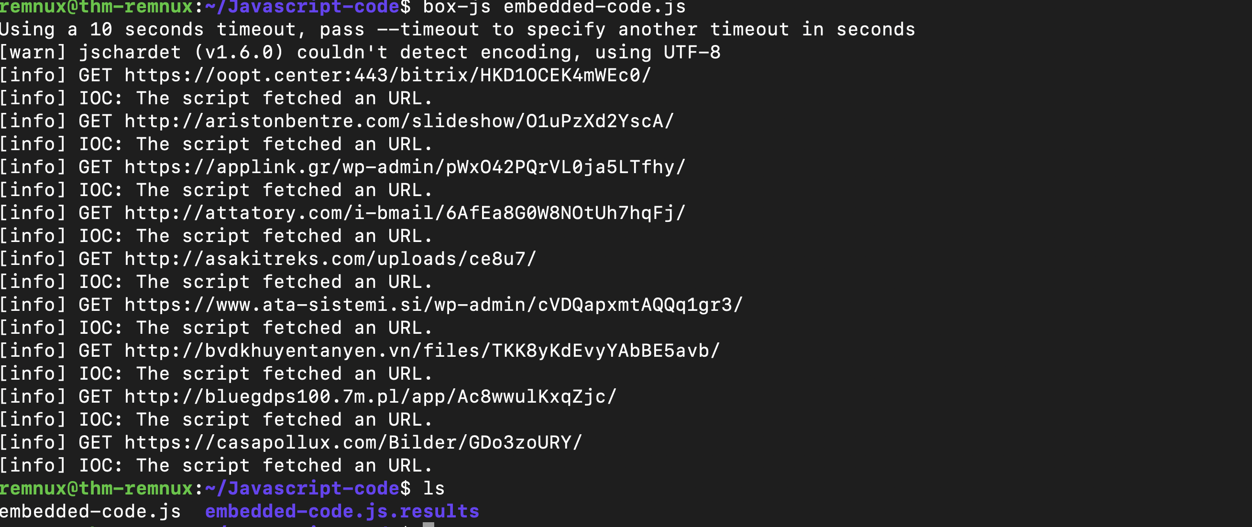The width and height of the screenshot is (1252, 527).
Task: Click the first IOC script fetched message
Action: click(x=216, y=98)
